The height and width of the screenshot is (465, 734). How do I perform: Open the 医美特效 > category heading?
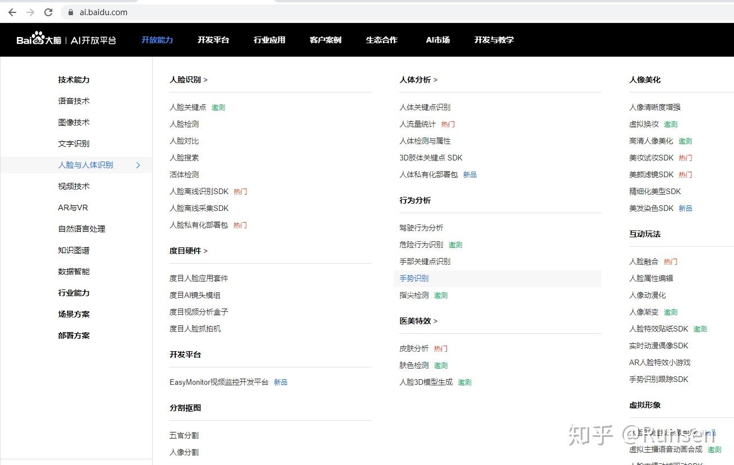pos(418,321)
